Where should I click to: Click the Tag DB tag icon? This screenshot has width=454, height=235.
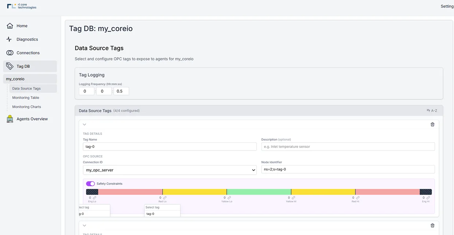(x=10, y=66)
